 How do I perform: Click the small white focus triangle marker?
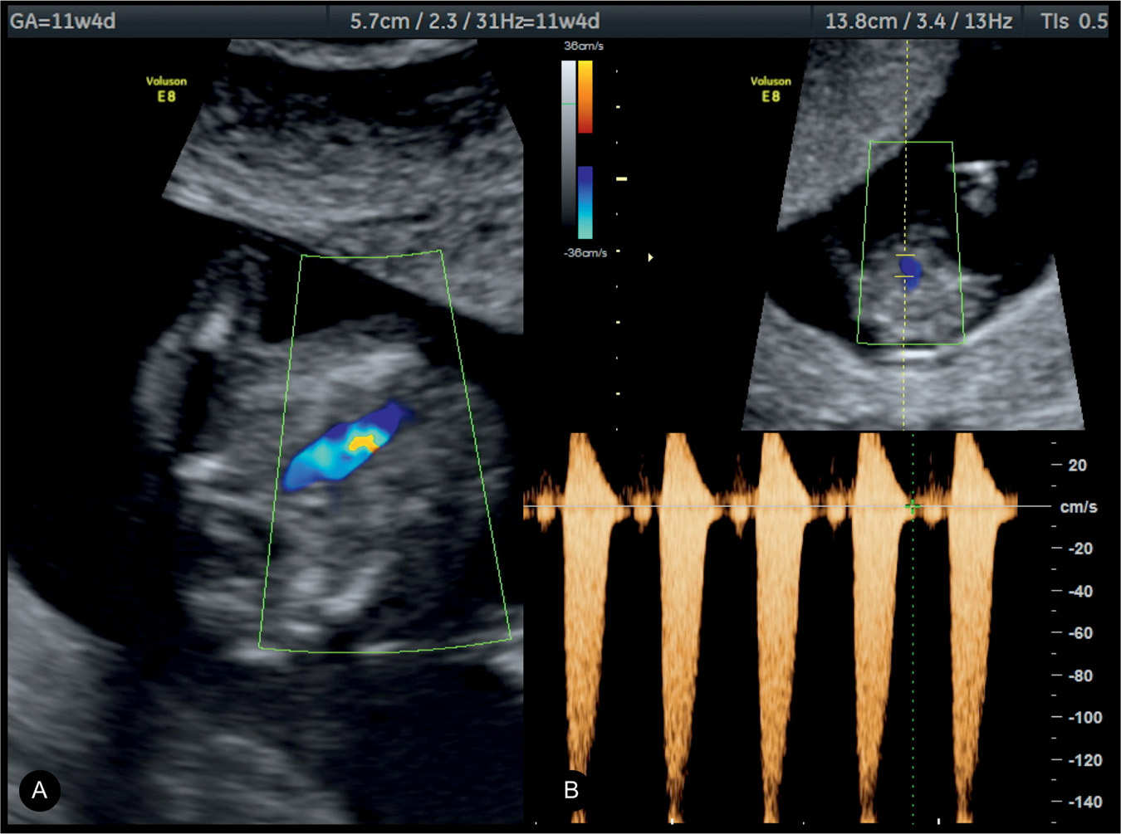650,257
